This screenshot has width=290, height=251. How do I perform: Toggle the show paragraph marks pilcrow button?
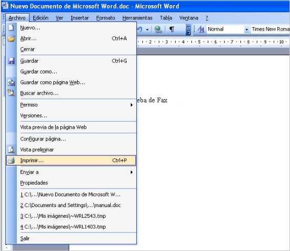pos(172,29)
